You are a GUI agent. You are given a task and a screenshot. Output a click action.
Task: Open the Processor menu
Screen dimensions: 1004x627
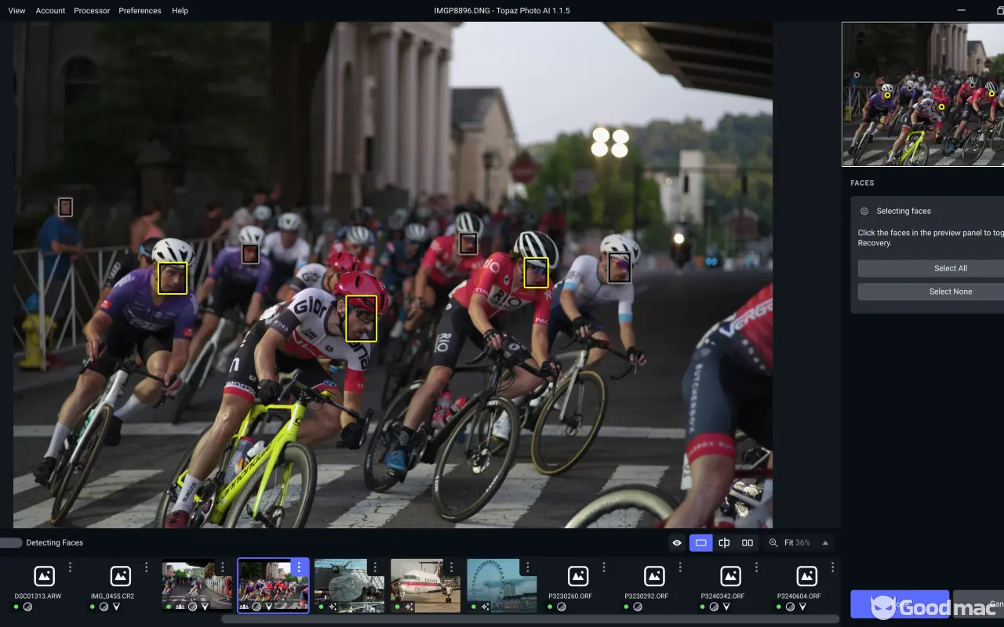click(92, 11)
